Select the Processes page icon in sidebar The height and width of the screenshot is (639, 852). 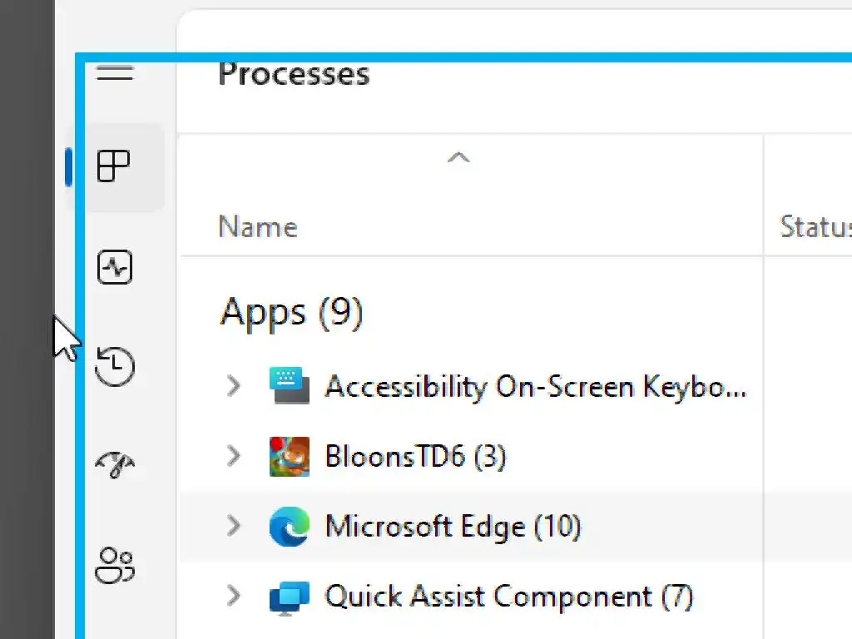coord(115,166)
